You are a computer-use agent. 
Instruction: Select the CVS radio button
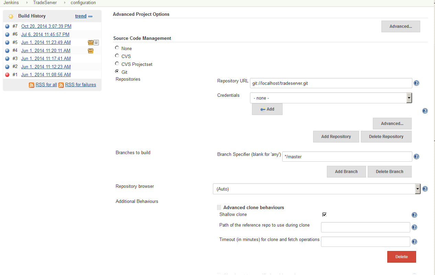coord(117,56)
